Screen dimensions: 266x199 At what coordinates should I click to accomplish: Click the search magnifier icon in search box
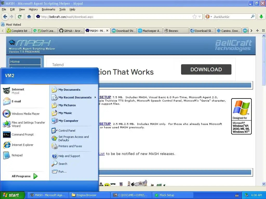(x=252, y=17)
